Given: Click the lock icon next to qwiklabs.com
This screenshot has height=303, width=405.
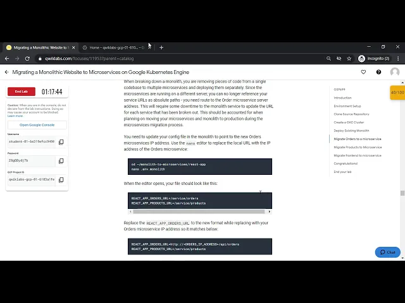Looking at the screenshot, I should tap(40, 59).
